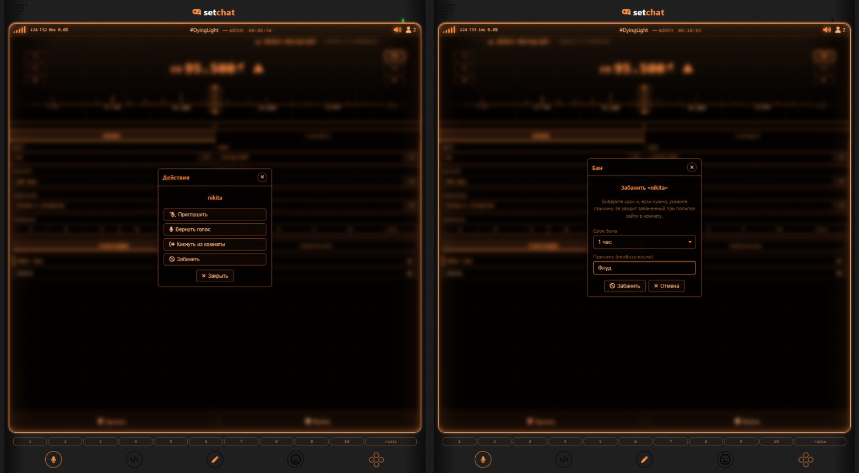Click signal strength bars in right window
Screen dimensions: 859x473
pyautogui.click(x=449, y=30)
